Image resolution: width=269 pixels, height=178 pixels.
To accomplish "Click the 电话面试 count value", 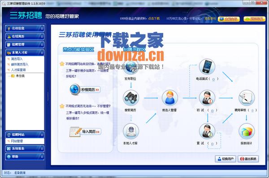I will [213, 79].
